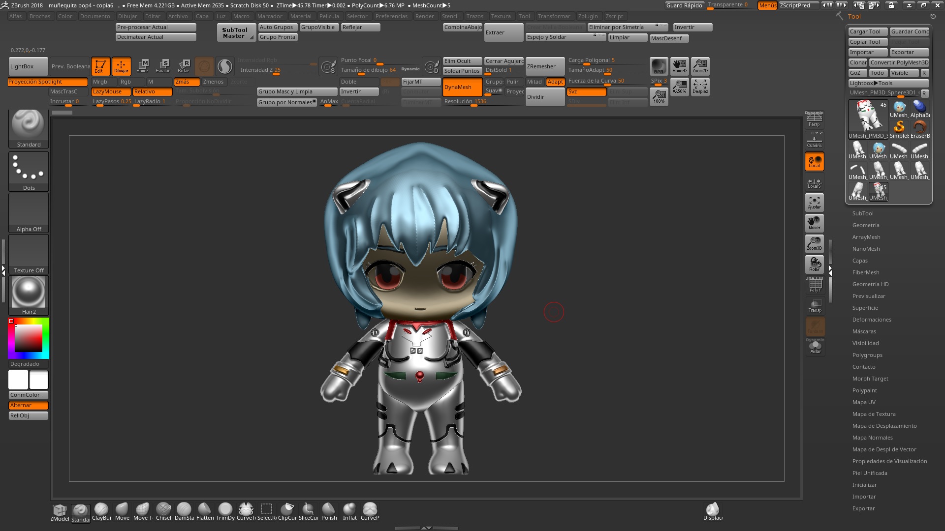Expand the Morph Target section

[x=870, y=379]
